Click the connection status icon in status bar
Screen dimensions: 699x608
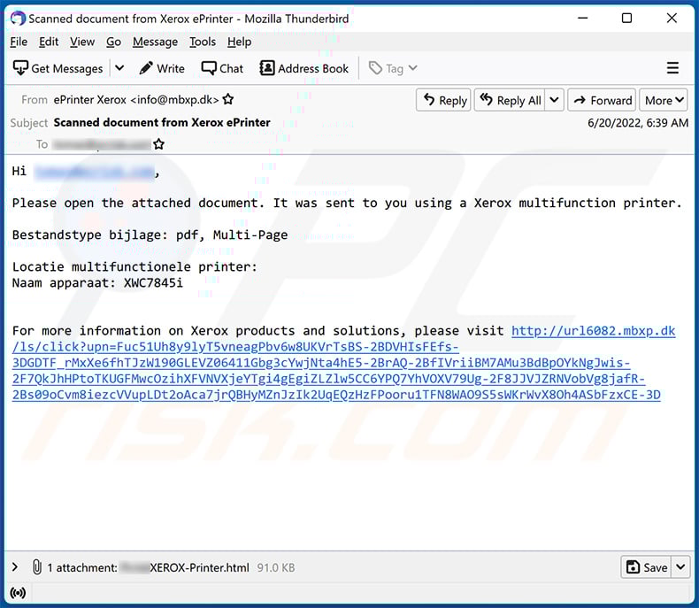click(18, 593)
